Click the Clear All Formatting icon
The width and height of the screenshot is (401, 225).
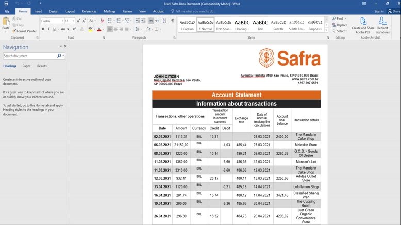pyautogui.click(x=102, y=21)
